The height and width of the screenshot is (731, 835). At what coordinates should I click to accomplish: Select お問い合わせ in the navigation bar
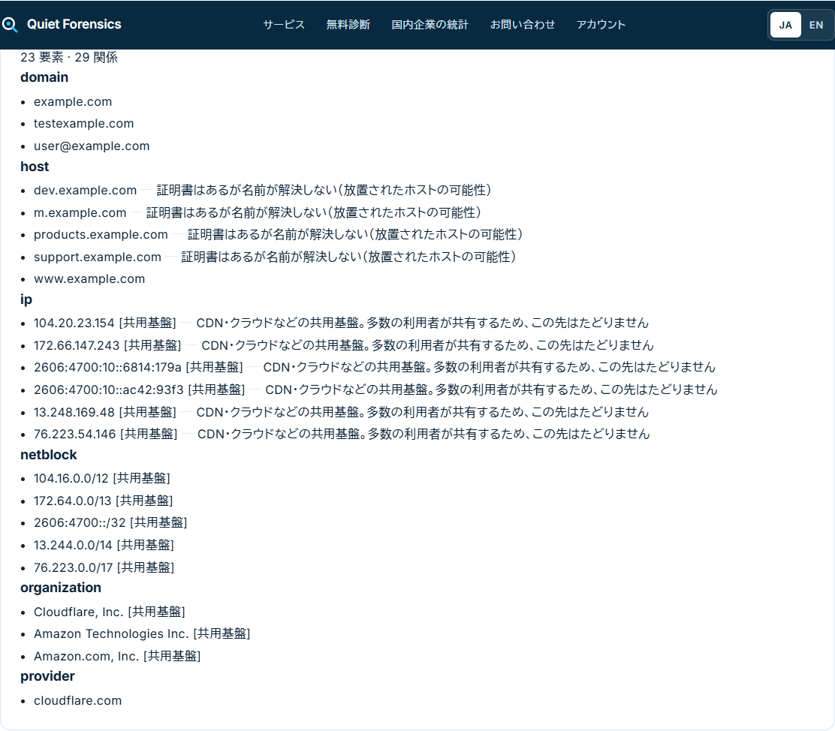(523, 25)
